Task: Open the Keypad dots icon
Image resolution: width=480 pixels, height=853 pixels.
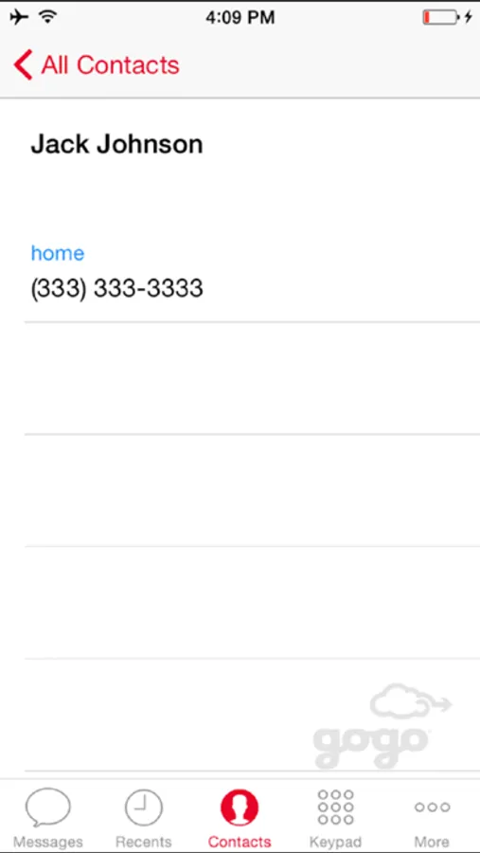Action: coord(335,808)
